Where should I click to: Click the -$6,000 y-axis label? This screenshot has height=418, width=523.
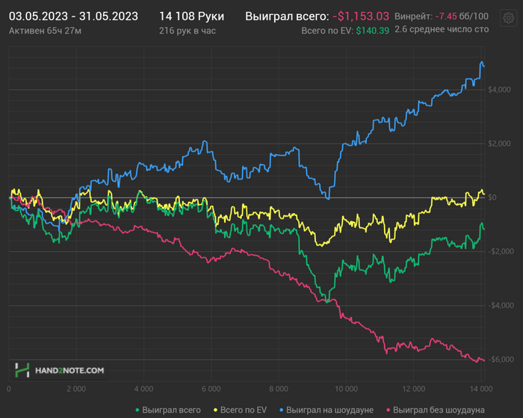tap(501, 359)
